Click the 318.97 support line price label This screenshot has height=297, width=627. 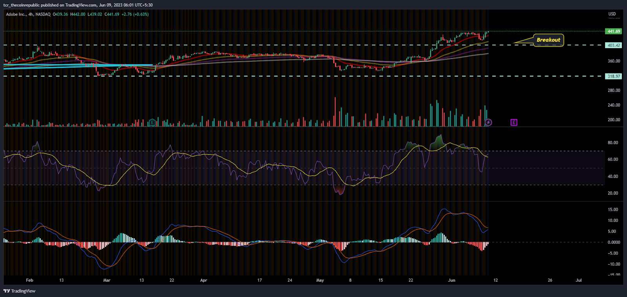(x=614, y=76)
